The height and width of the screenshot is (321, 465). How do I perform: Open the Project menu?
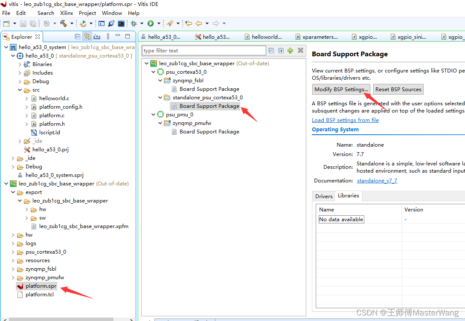87,13
